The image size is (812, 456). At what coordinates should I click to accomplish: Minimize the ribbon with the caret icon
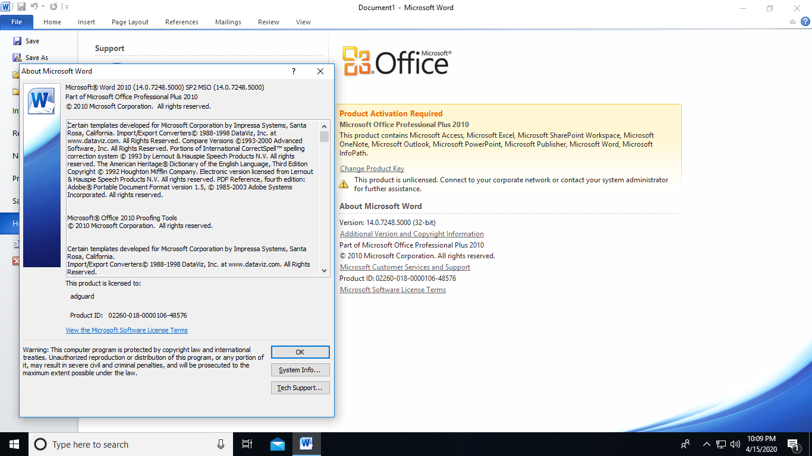[792, 22]
